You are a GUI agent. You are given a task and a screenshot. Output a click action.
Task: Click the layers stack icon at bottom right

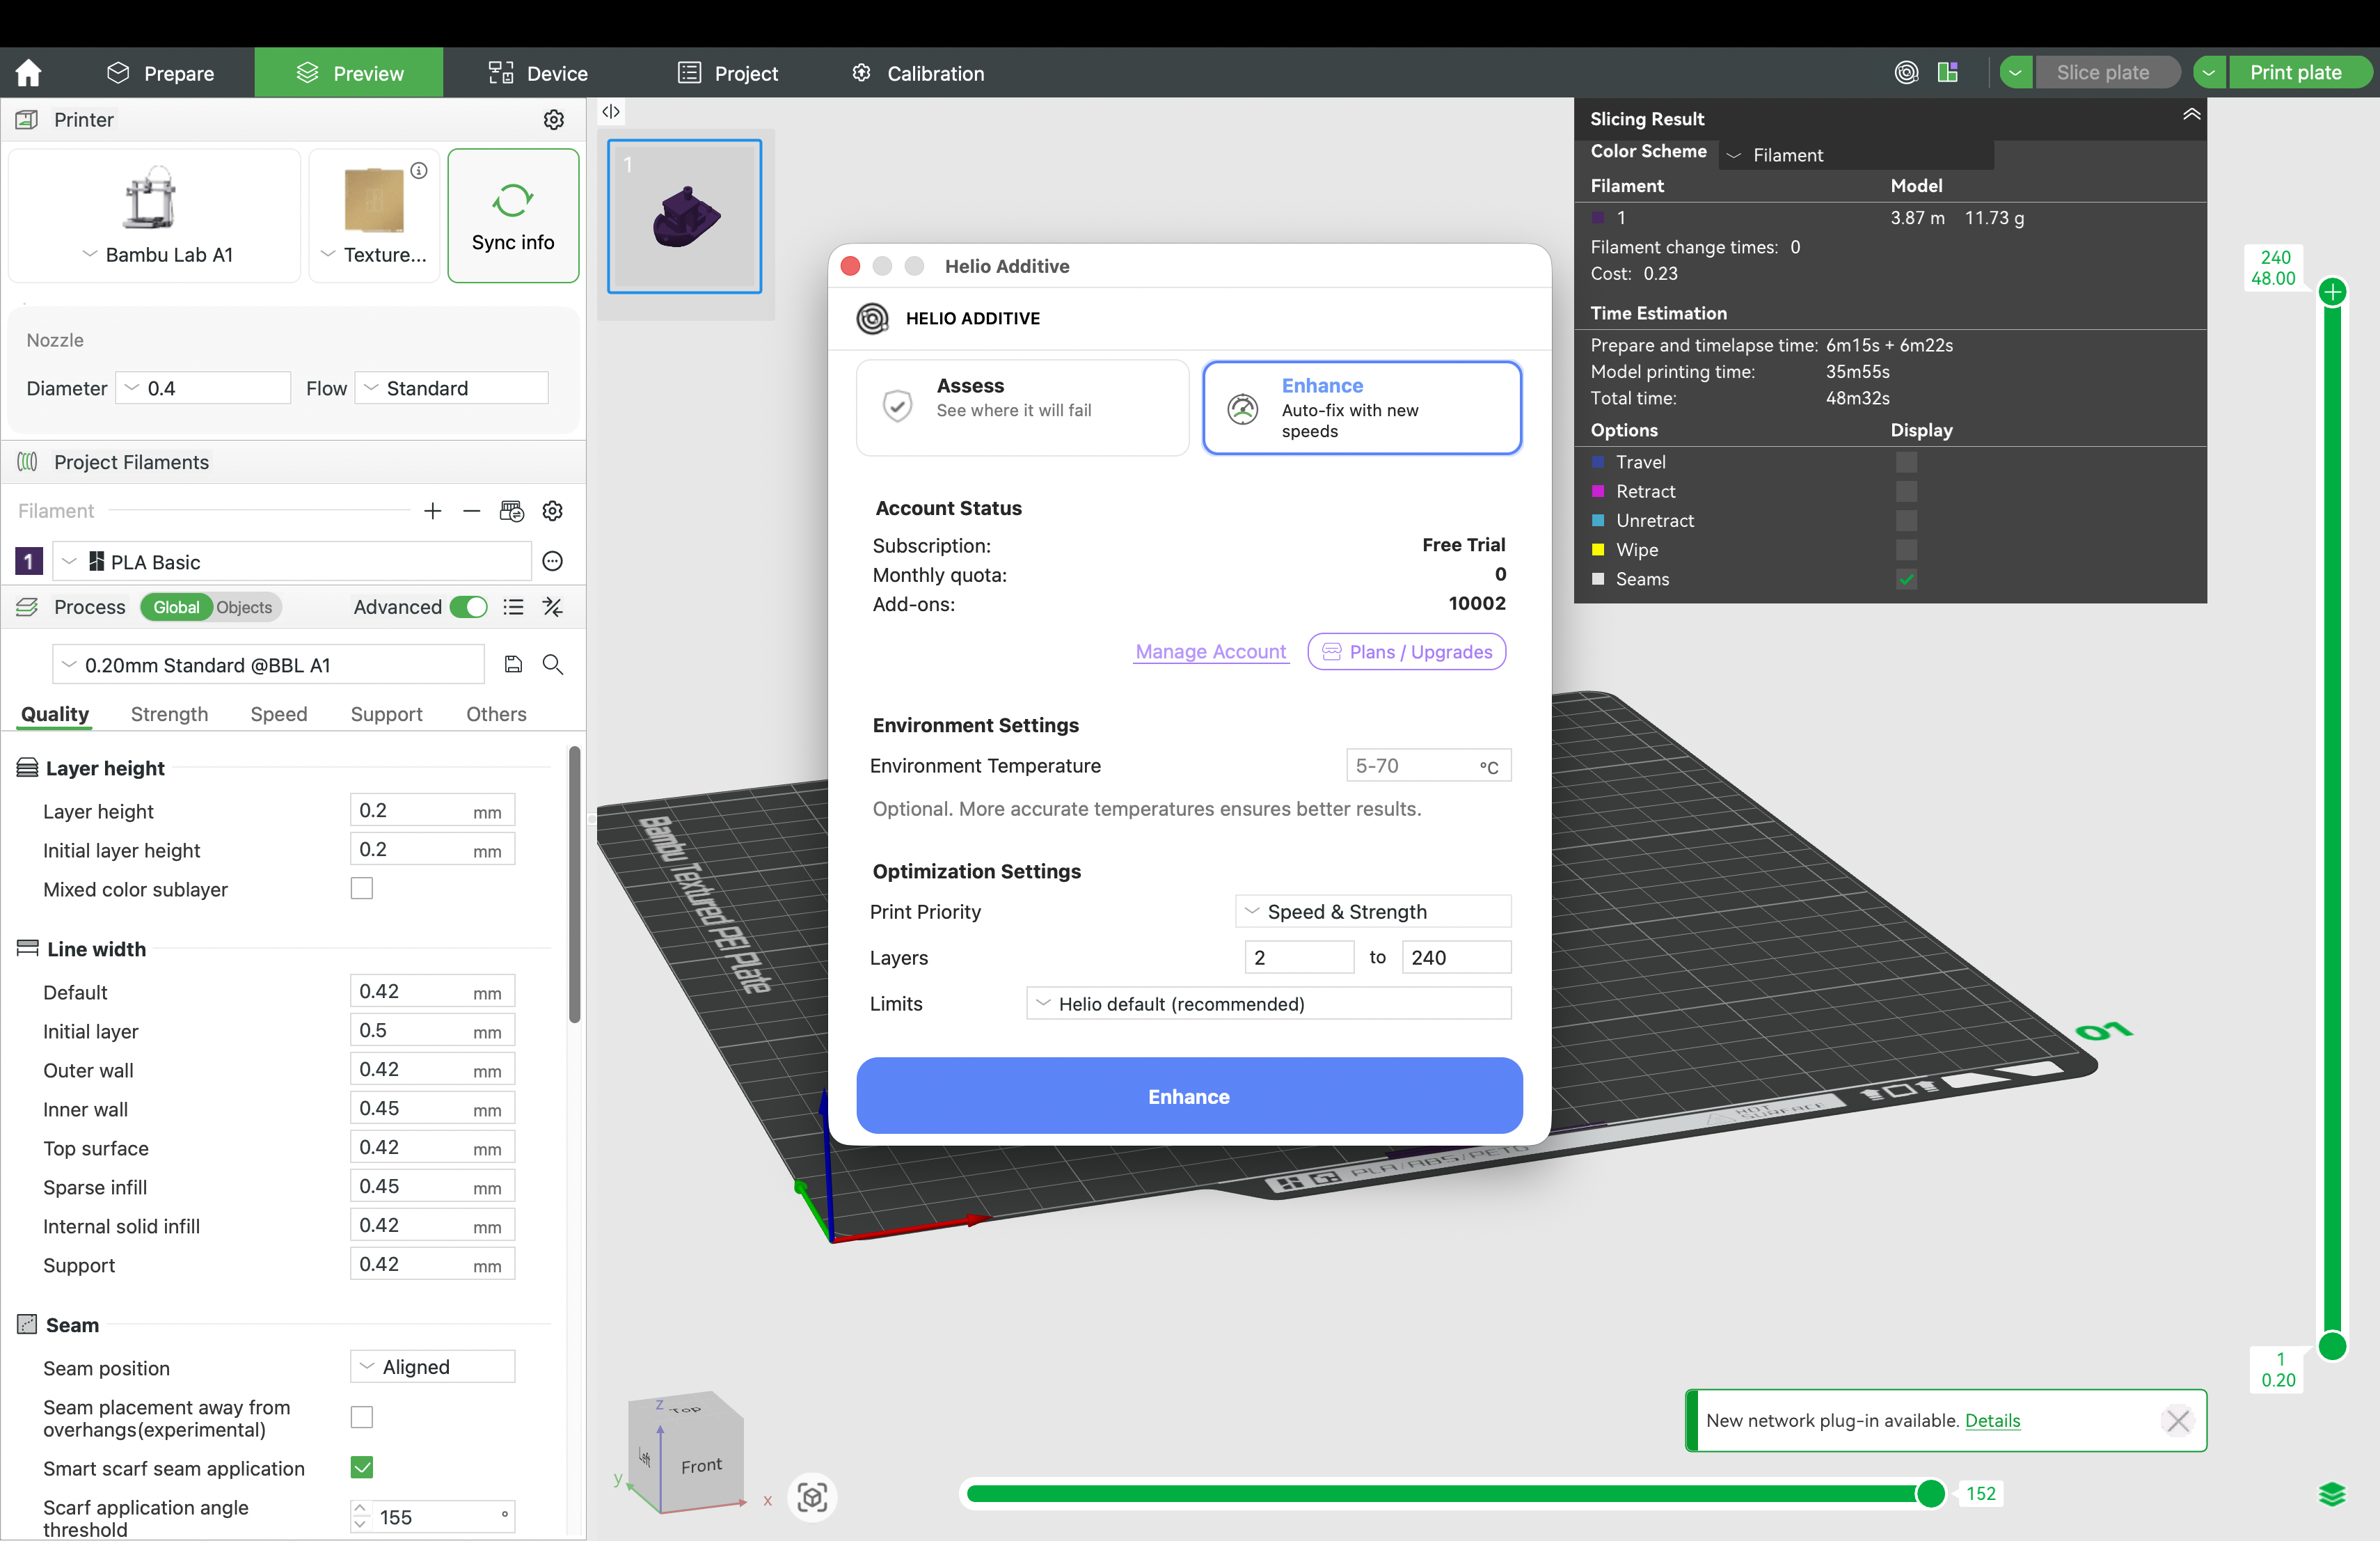click(x=2332, y=1494)
